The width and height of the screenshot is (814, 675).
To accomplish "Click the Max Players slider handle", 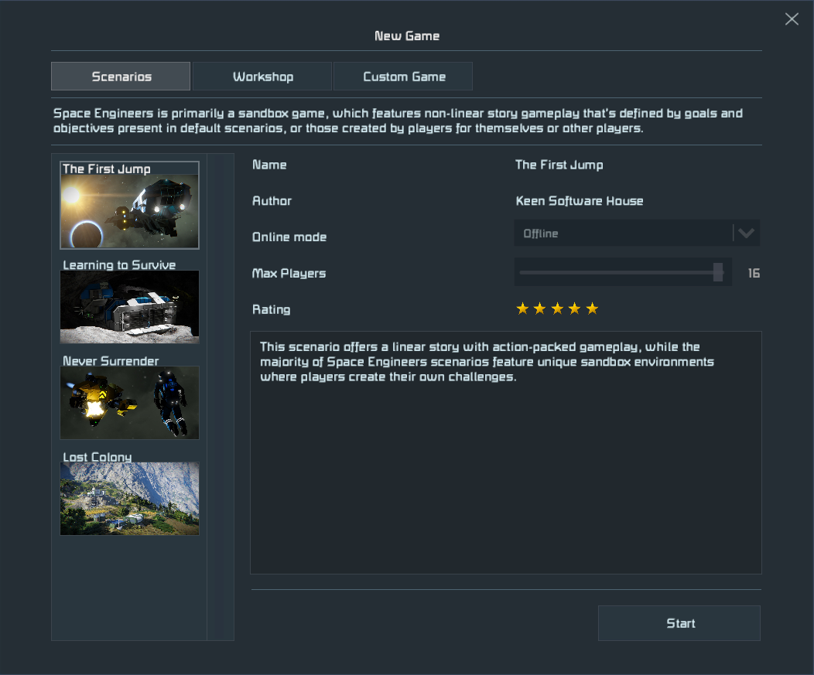I will coord(718,272).
